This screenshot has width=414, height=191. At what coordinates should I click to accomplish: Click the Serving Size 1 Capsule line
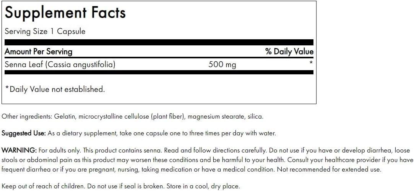point(45,32)
